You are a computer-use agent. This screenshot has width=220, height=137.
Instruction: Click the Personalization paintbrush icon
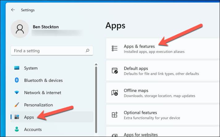pyautogui.click(x=17, y=105)
